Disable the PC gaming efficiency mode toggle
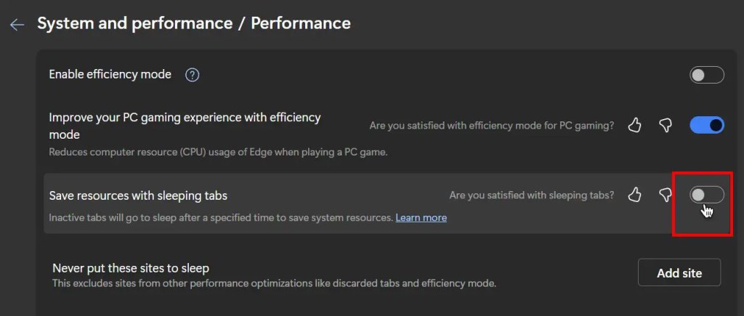This screenshot has width=744, height=316. (707, 125)
